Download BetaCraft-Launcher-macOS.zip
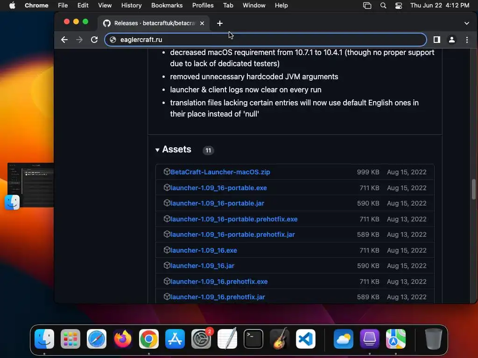Image resolution: width=478 pixels, height=358 pixels. click(220, 172)
